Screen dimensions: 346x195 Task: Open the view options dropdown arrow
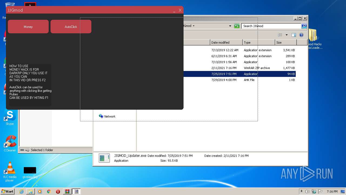click(287, 35)
